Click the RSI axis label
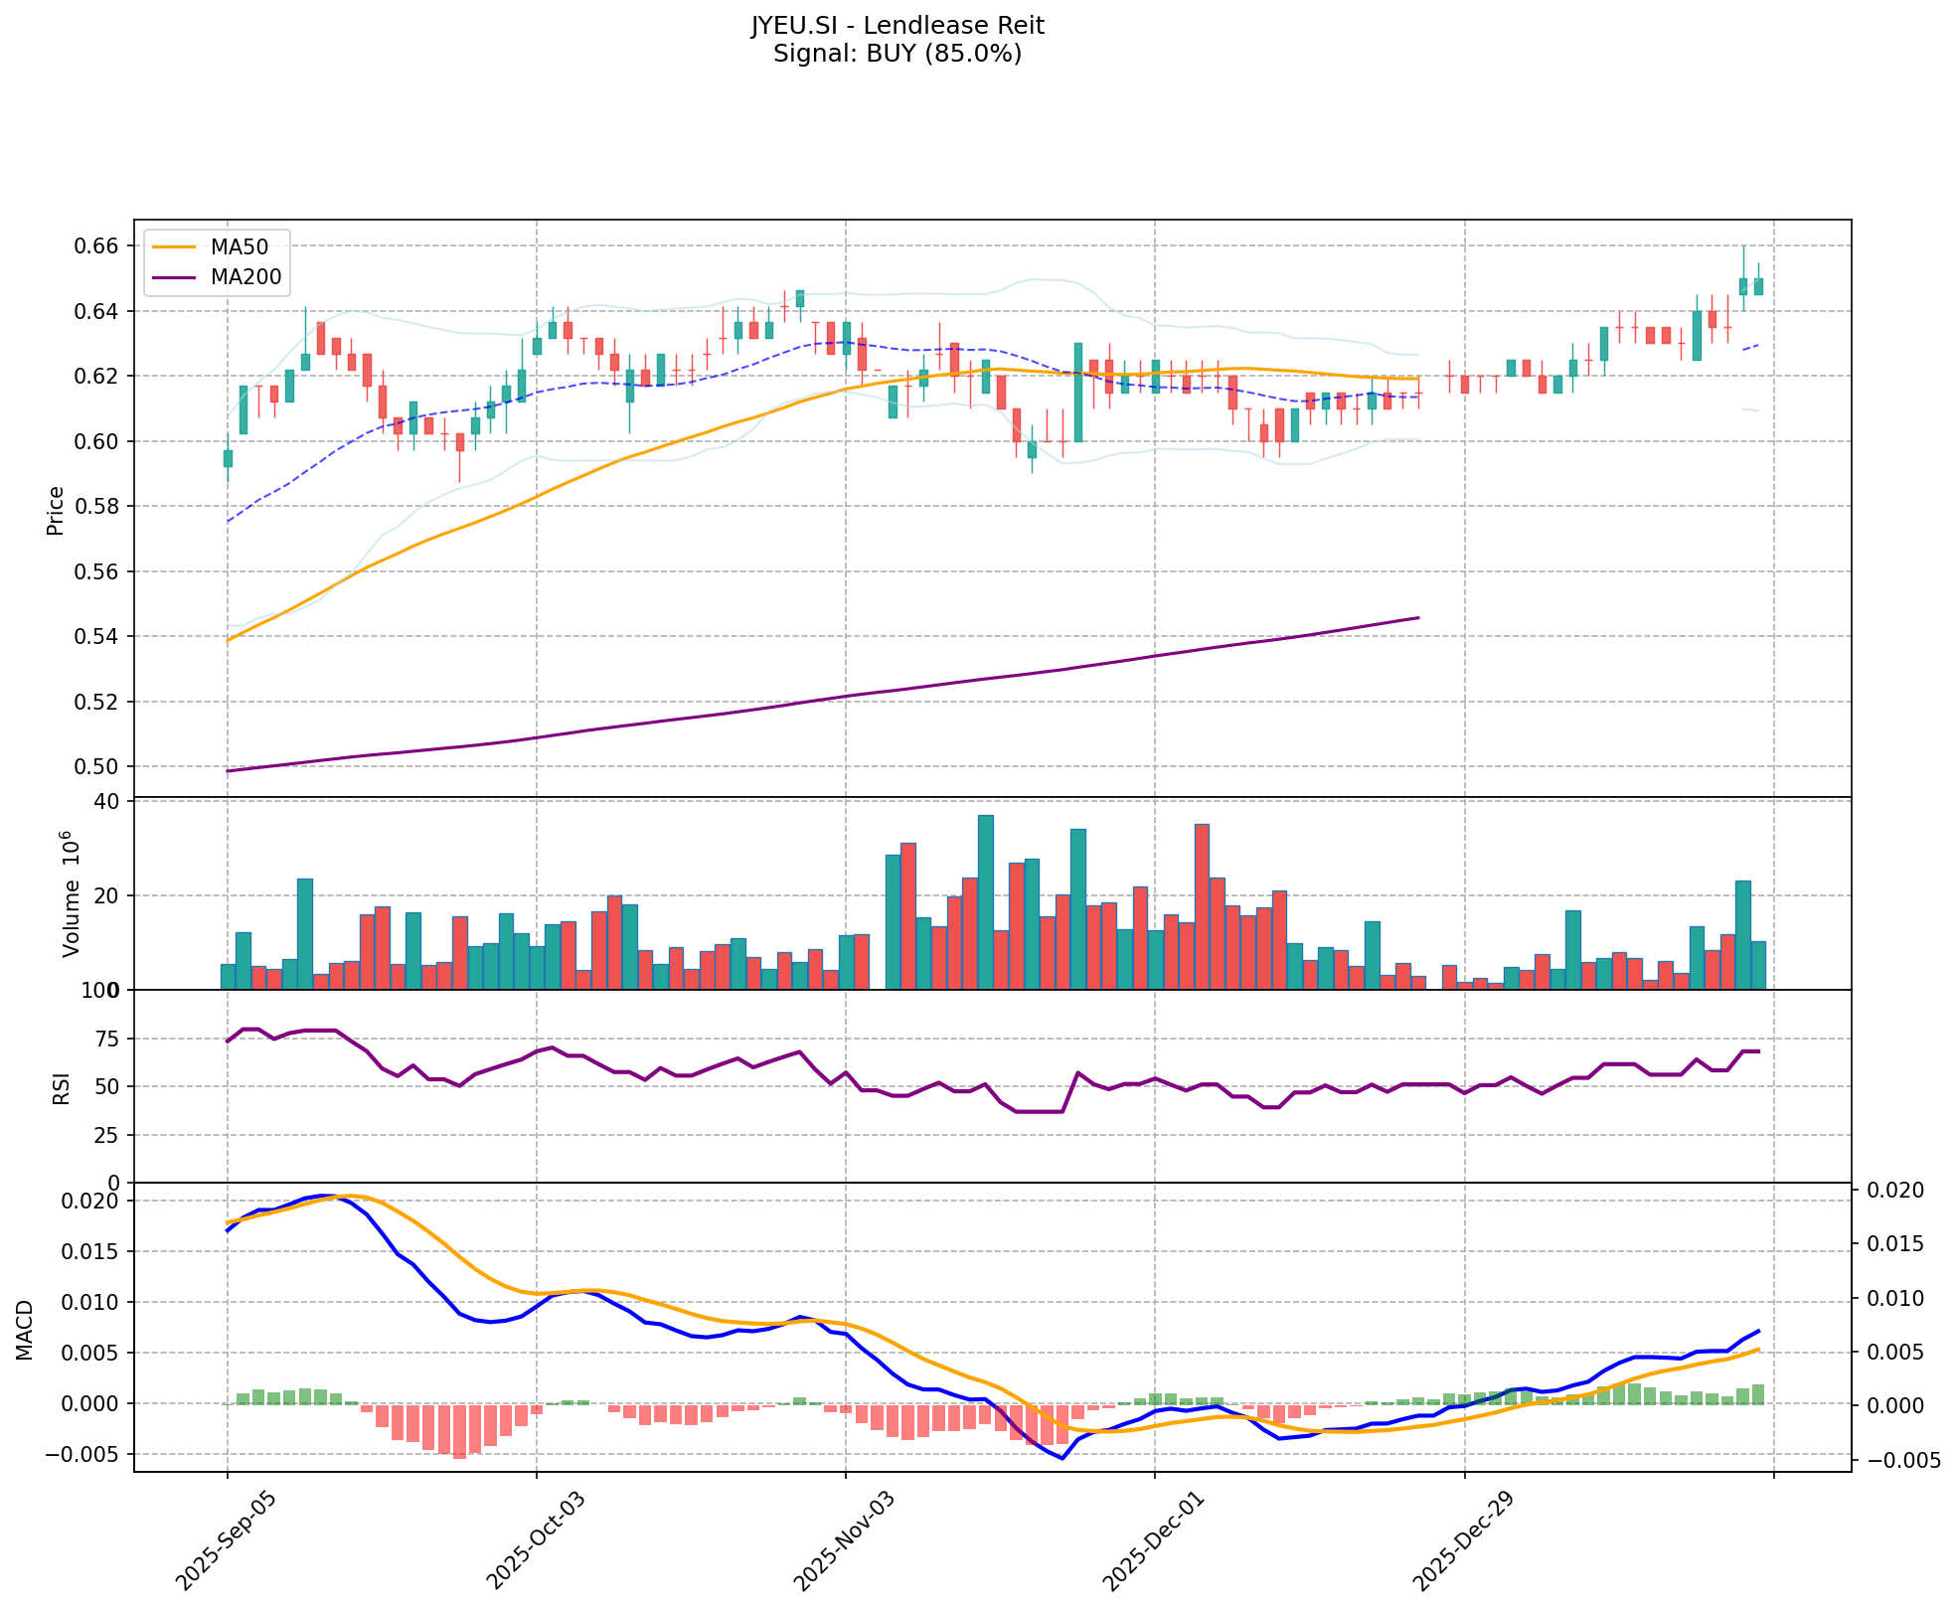The height and width of the screenshot is (1610, 1957). [62, 1087]
